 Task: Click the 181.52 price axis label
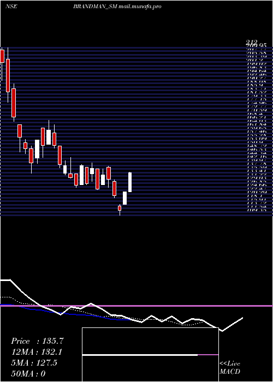tap(256, 92)
